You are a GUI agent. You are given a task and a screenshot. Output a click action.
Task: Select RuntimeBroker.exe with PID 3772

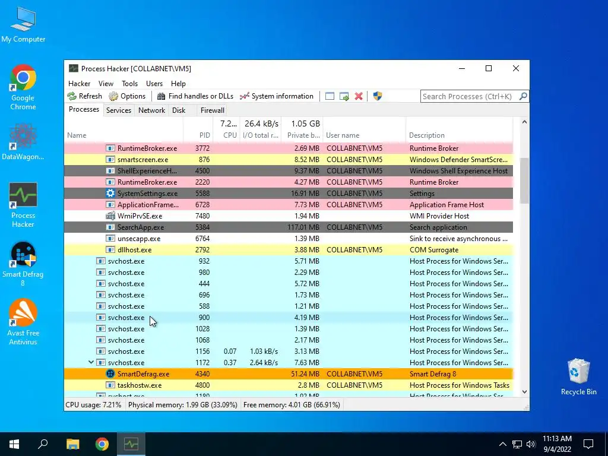[x=289, y=148]
